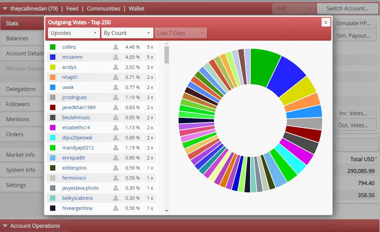Click the scroll up arrow of vote list
380x232 pixels.
167,44
